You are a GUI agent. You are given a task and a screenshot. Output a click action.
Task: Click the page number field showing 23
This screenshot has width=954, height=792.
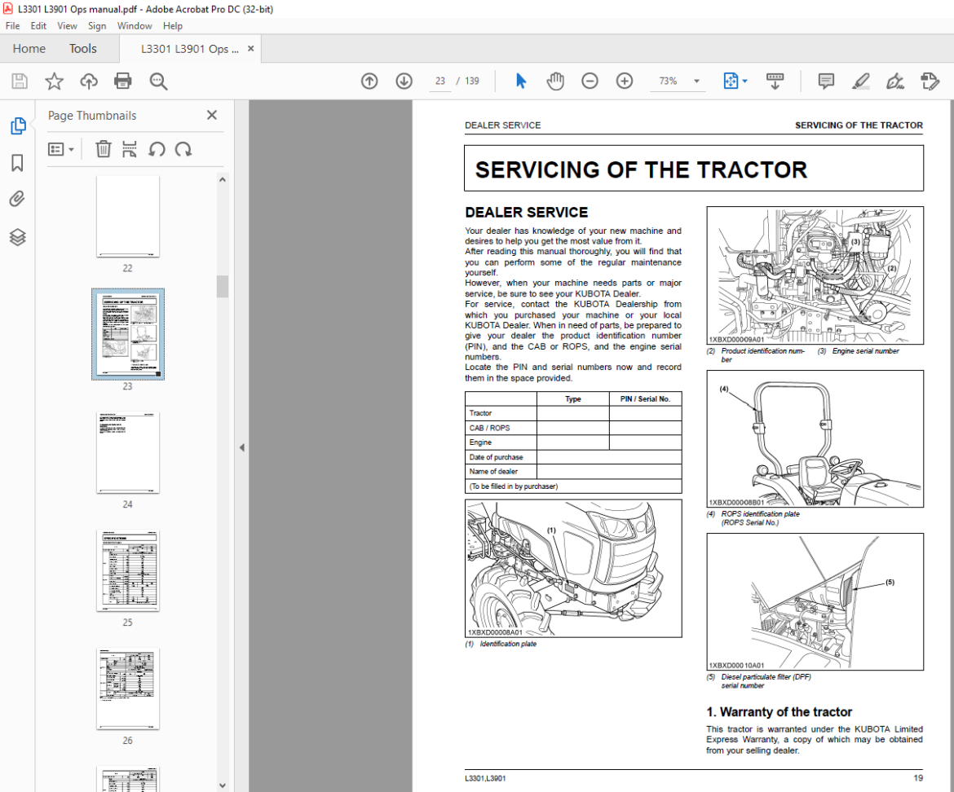tap(439, 81)
